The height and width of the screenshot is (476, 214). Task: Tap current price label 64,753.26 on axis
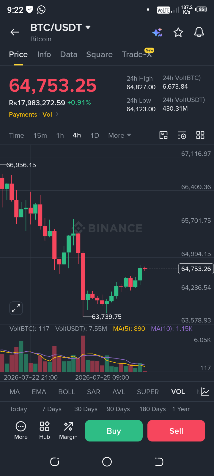pyautogui.click(x=196, y=269)
